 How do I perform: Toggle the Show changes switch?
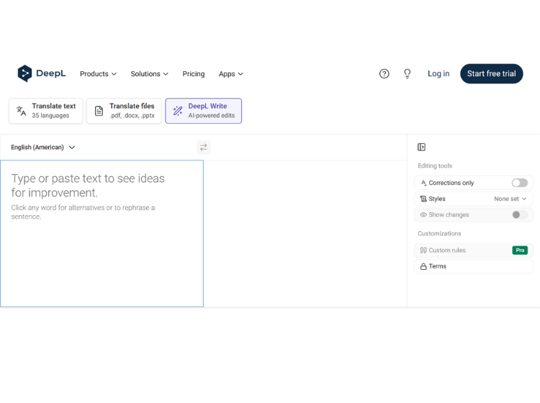tap(519, 214)
